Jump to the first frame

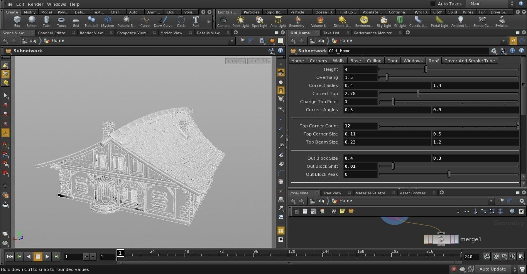(10, 257)
